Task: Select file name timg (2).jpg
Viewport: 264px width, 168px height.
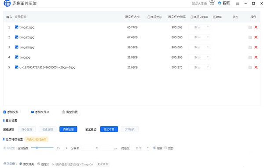Action: click(27, 37)
